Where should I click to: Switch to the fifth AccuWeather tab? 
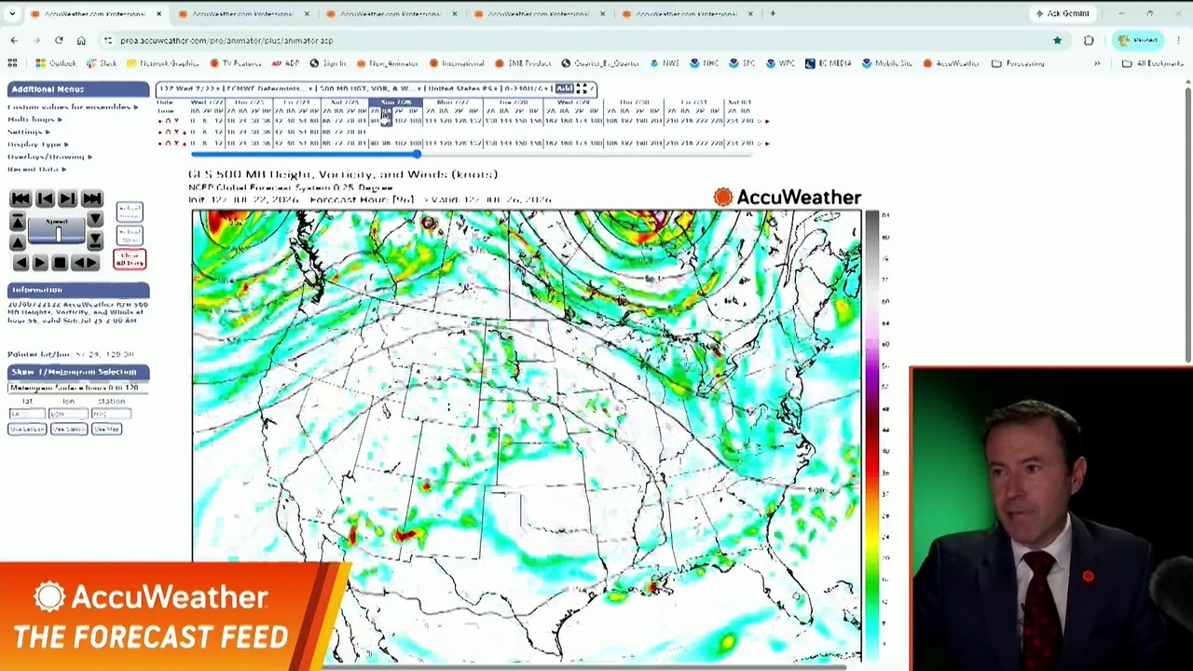coord(687,14)
